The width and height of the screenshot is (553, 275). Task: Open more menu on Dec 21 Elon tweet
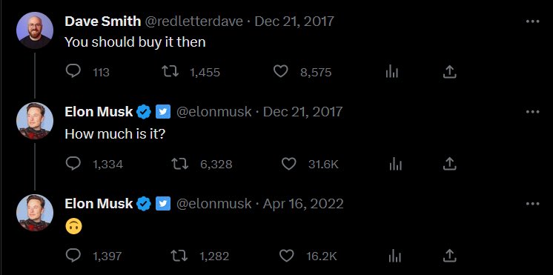click(x=532, y=112)
